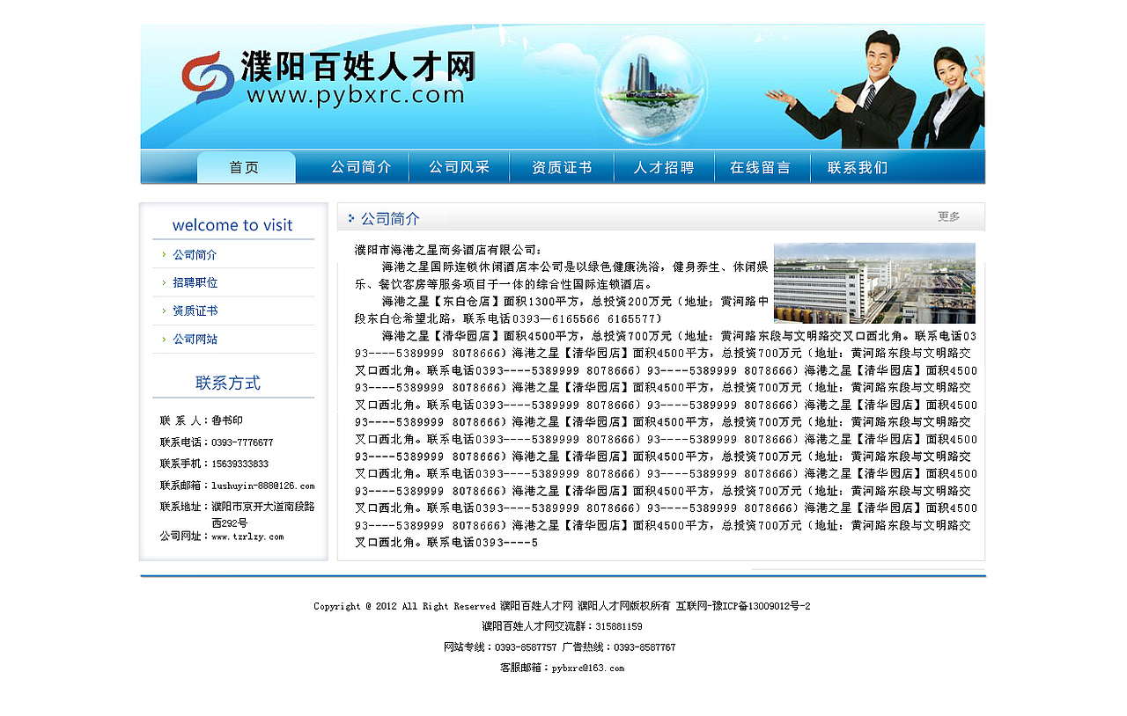Open the 公司简介 sidebar link

tap(193, 254)
